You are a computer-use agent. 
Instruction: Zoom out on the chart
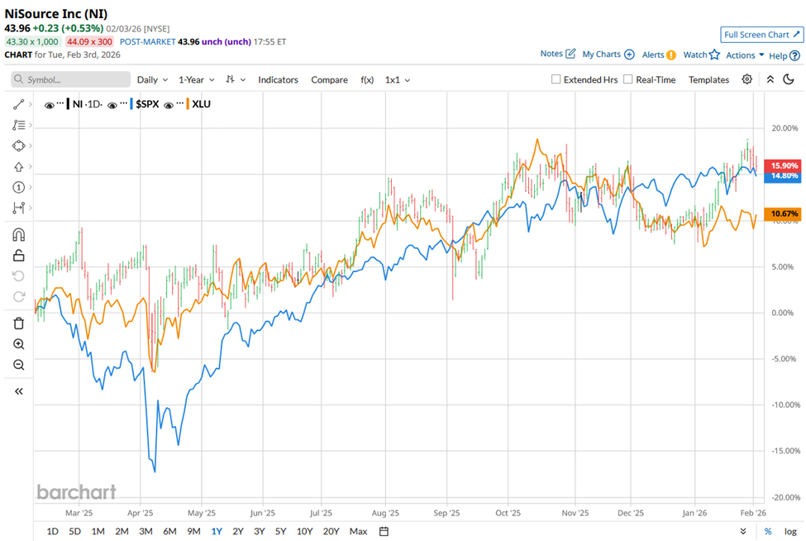click(x=19, y=365)
